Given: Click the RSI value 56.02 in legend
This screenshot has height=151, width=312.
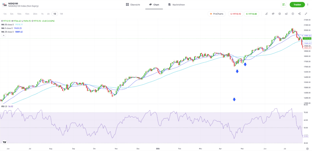Looking at the screenshot, I should pyautogui.click(x=11, y=106).
